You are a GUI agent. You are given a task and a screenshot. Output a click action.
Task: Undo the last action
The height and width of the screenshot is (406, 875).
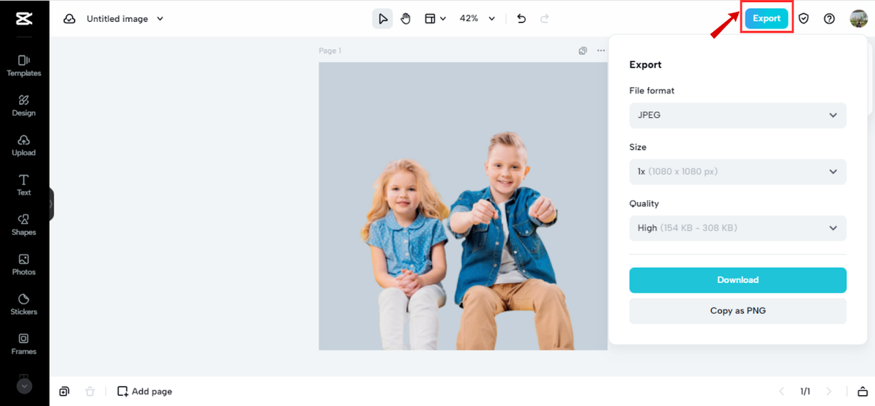tap(522, 18)
